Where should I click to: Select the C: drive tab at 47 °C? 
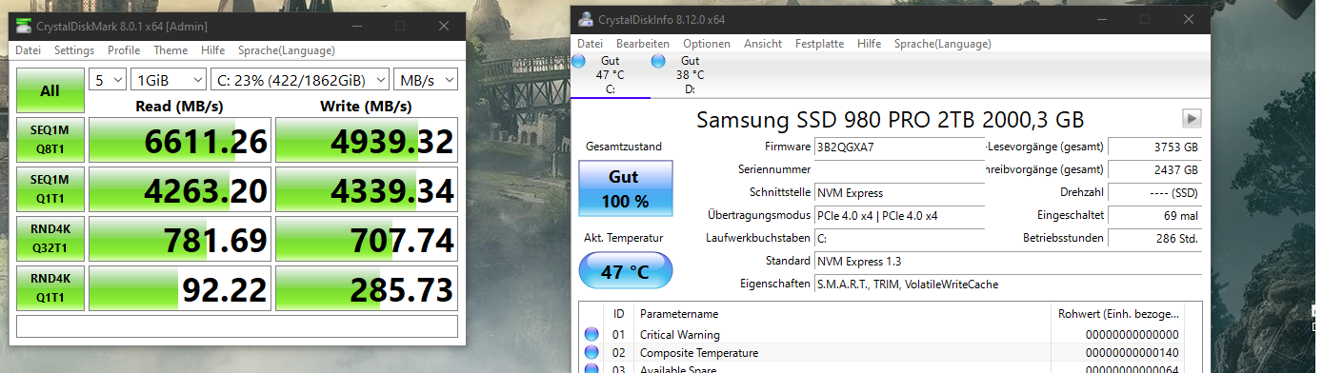pos(610,75)
